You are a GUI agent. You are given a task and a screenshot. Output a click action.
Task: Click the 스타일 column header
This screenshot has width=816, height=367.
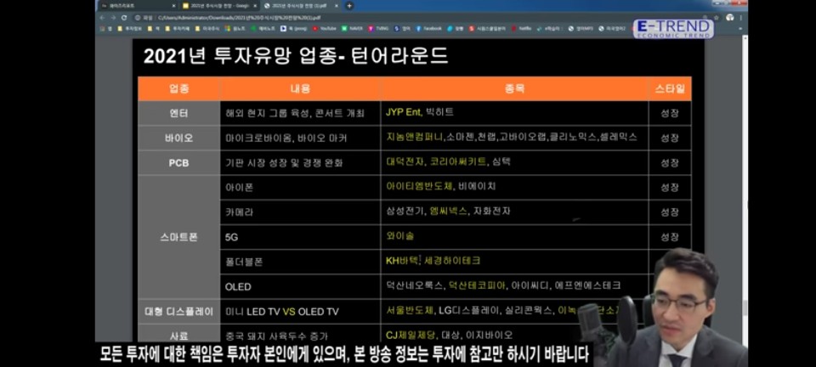point(670,88)
